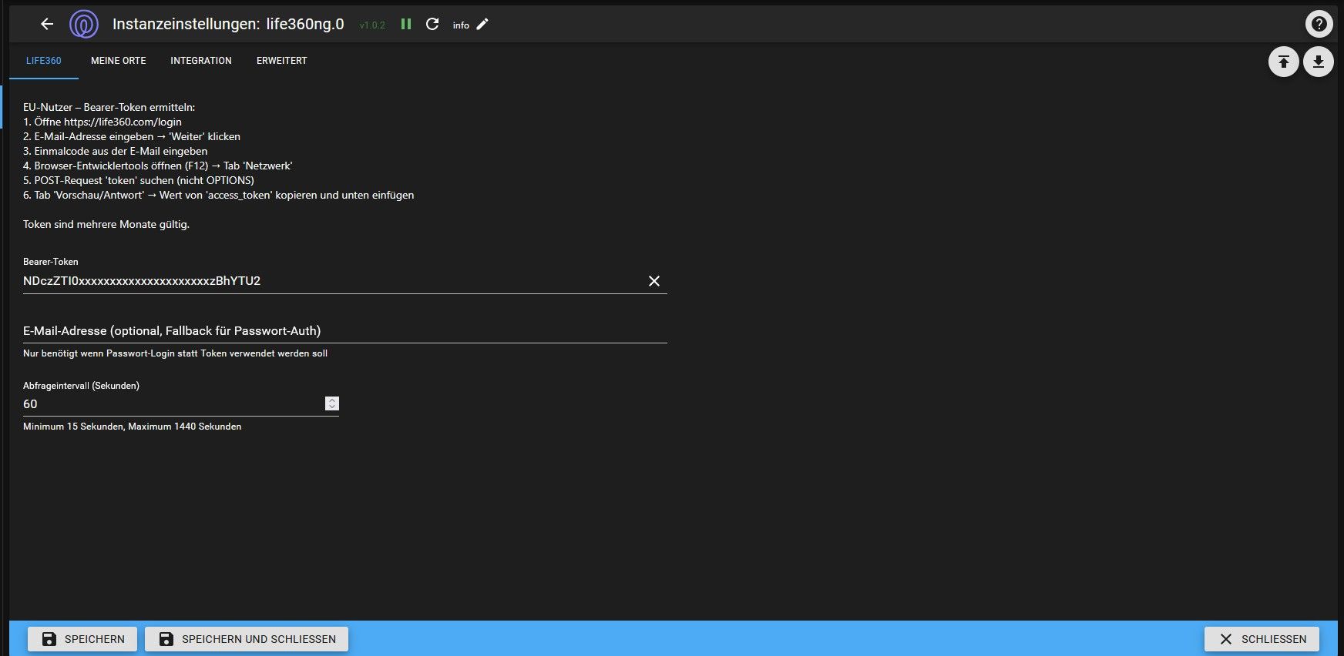Close settings with the SCHLIESSEN button
This screenshot has height=656, width=1344.
pos(1262,639)
